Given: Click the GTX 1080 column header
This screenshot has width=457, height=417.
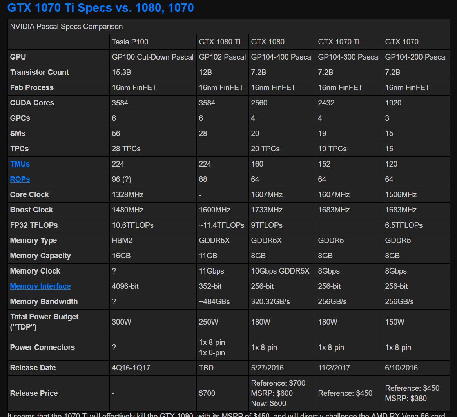Looking at the screenshot, I should [x=268, y=42].
